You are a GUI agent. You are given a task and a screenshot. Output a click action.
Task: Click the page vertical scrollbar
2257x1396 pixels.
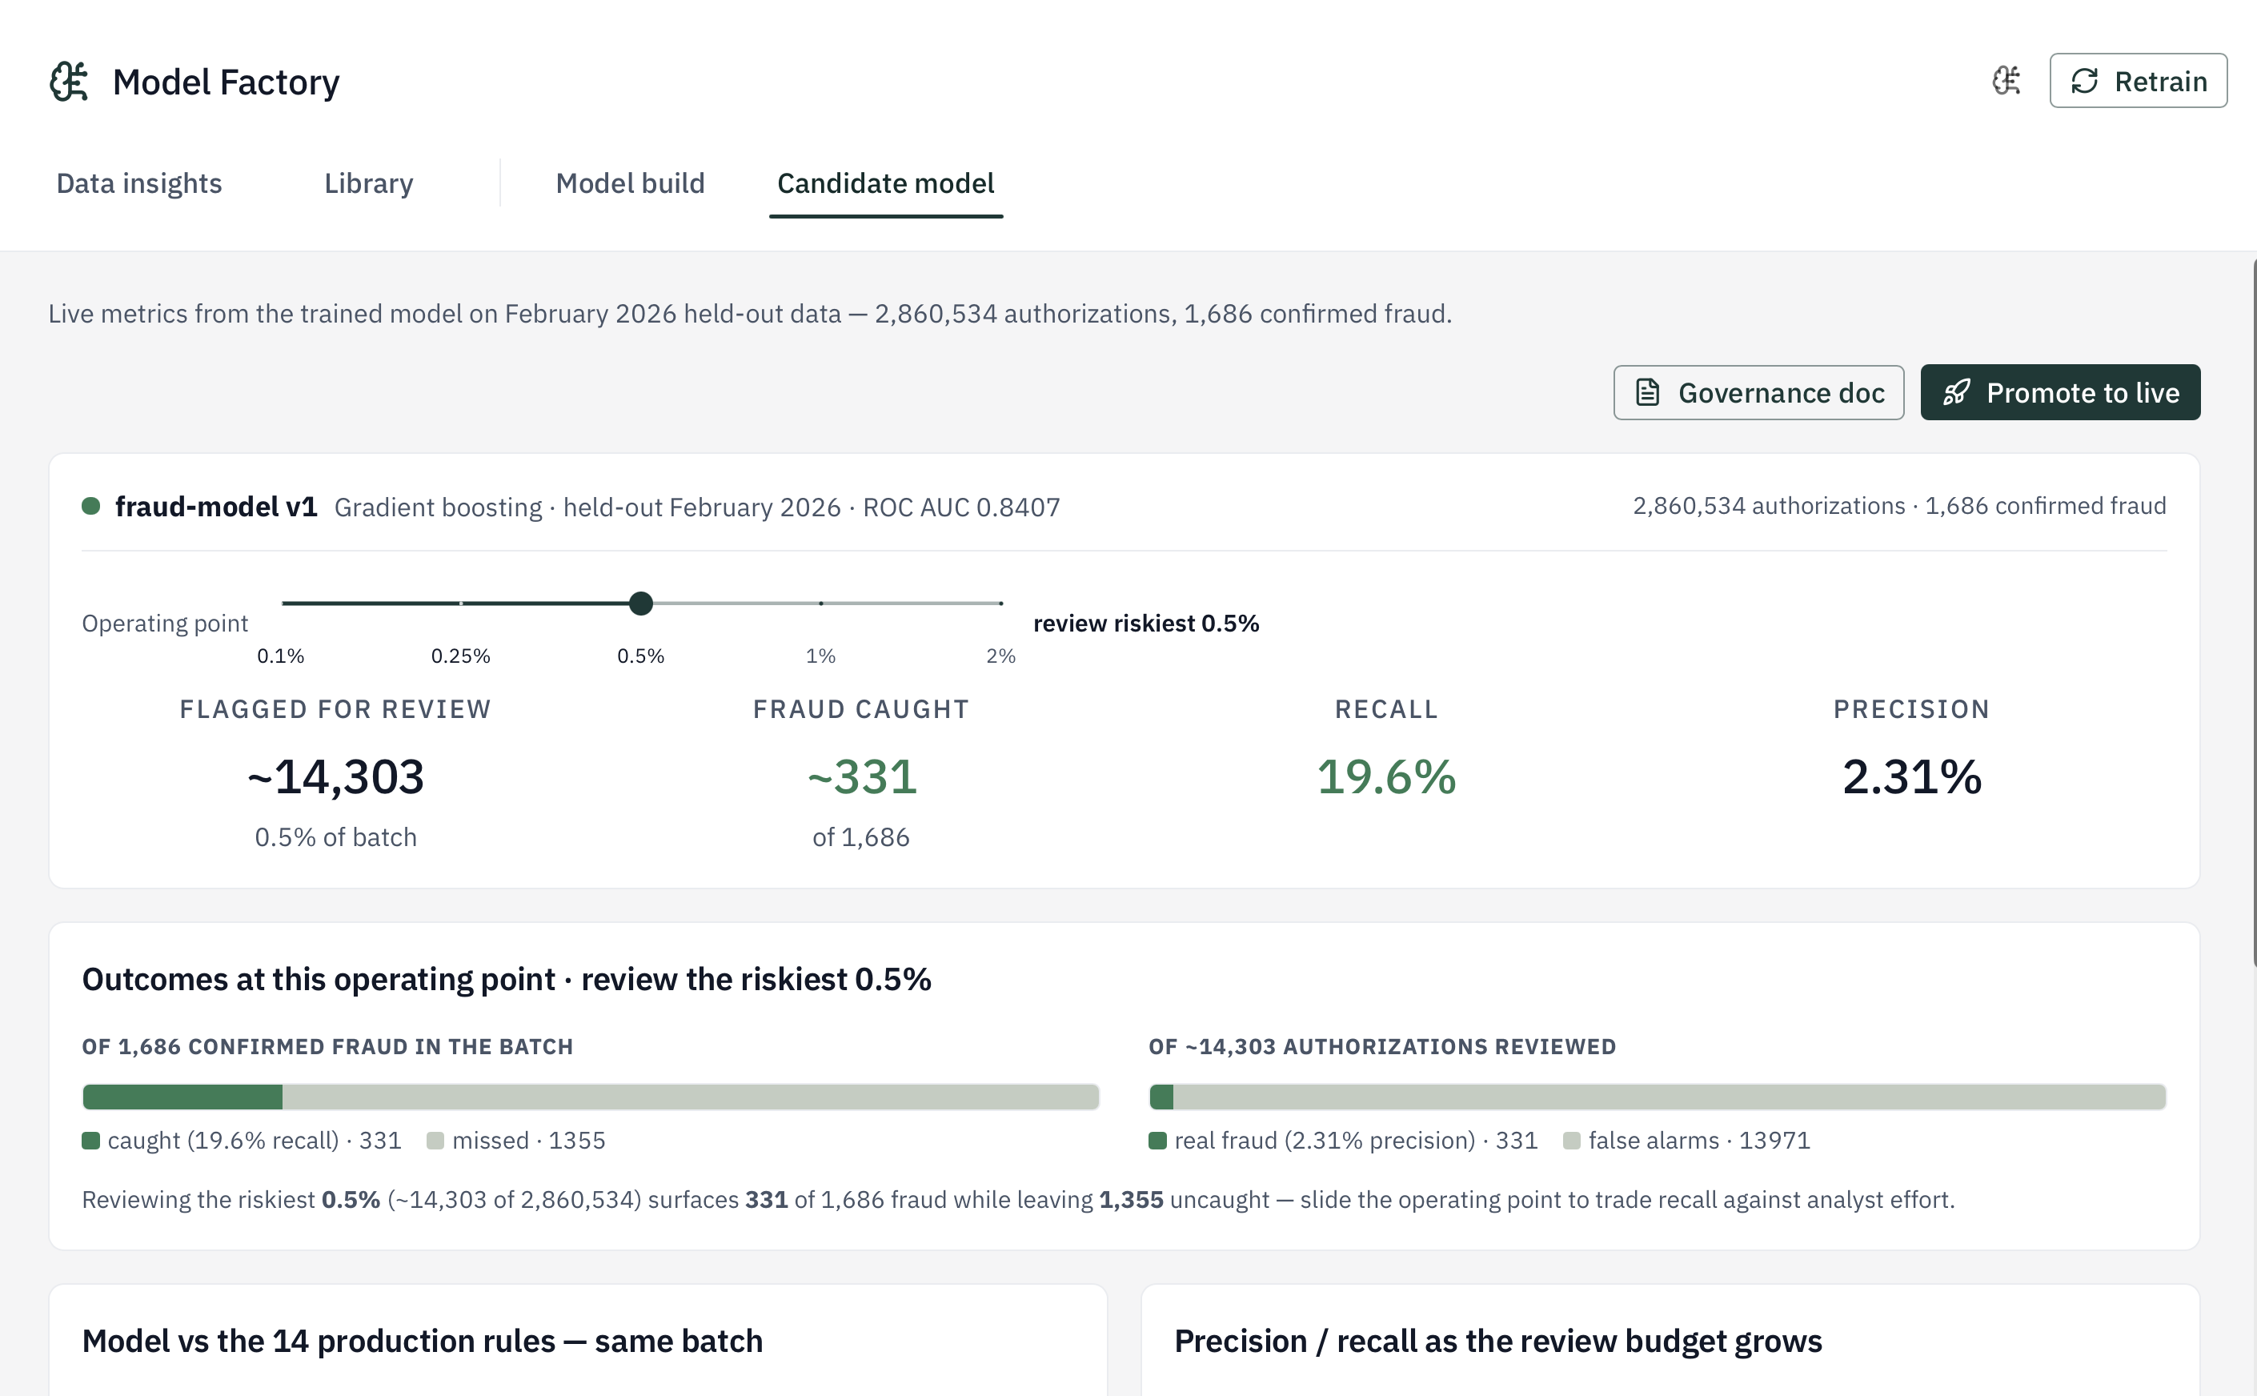click(x=2253, y=614)
